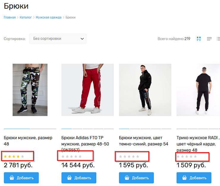Click first rating star for Adidas FTO pants
This screenshot has height=186, width=220.
63,156
